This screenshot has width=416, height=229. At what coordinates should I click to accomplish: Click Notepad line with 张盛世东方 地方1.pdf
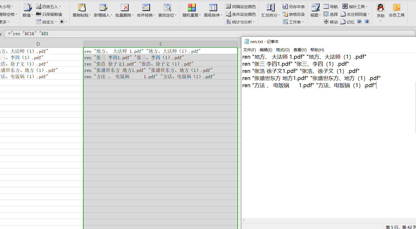pos(311,78)
